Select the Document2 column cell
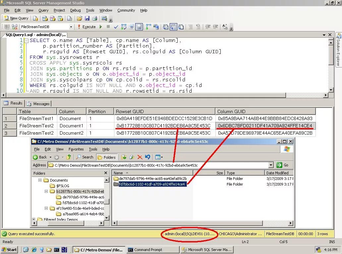342x254 pixels. (x=72, y=133)
